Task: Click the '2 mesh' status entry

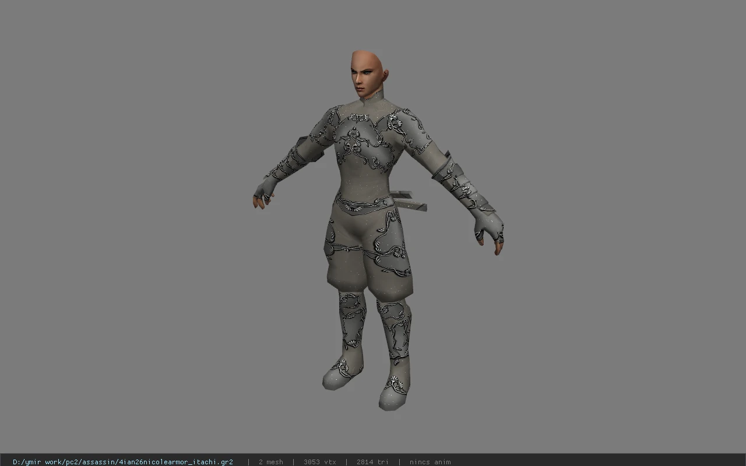Action: (271, 462)
